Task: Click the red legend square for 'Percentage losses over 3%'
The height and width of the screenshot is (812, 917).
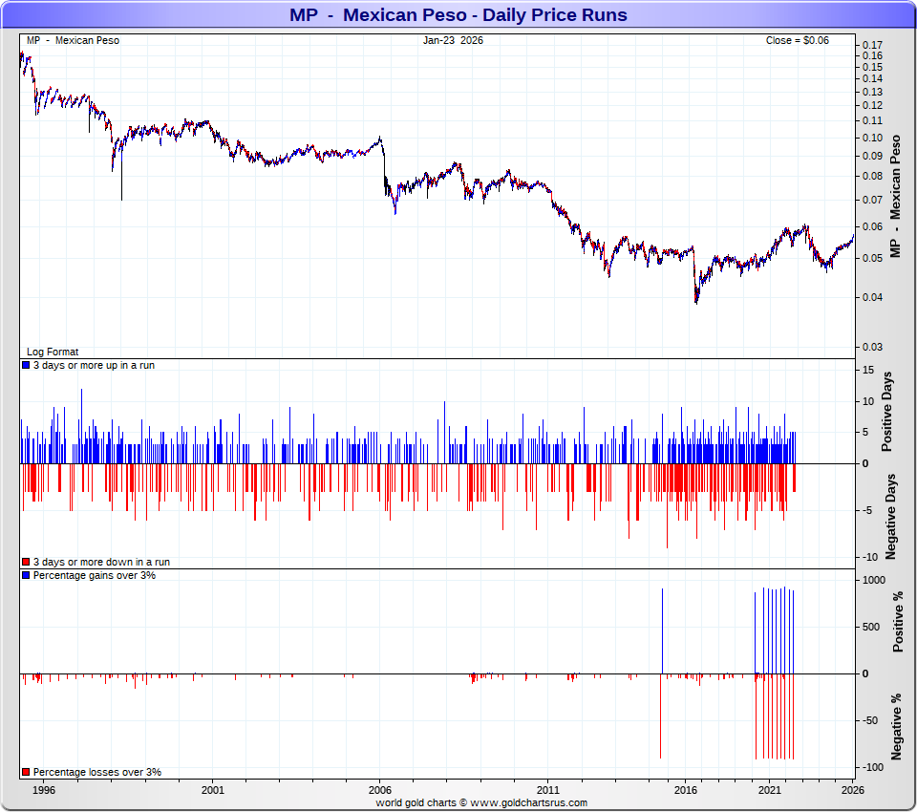Action: 26,772
